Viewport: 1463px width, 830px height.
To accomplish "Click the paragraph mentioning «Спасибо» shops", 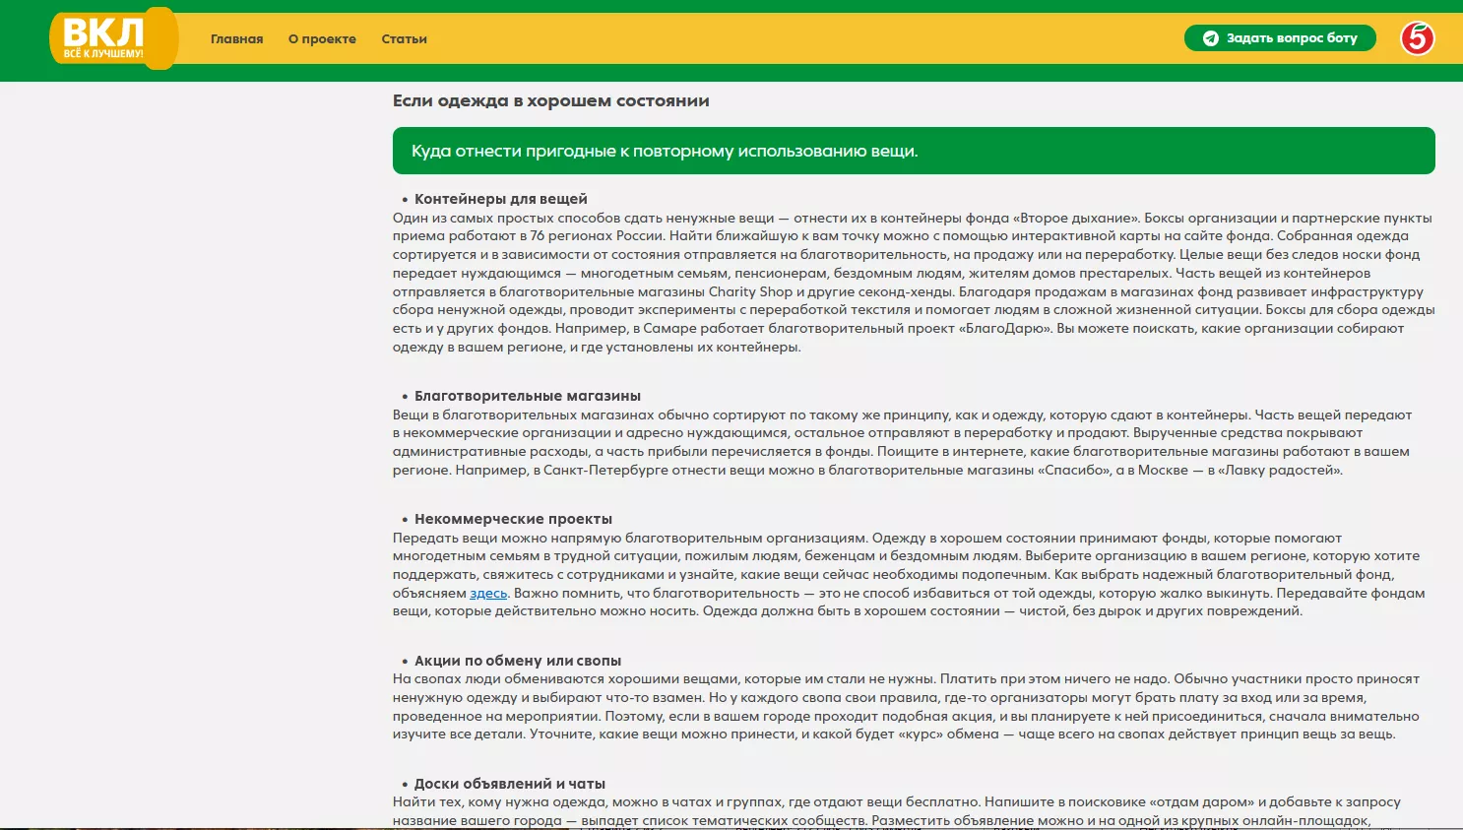I will coord(901,442).
